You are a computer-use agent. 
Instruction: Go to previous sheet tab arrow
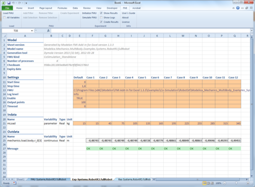pos(7,179)
